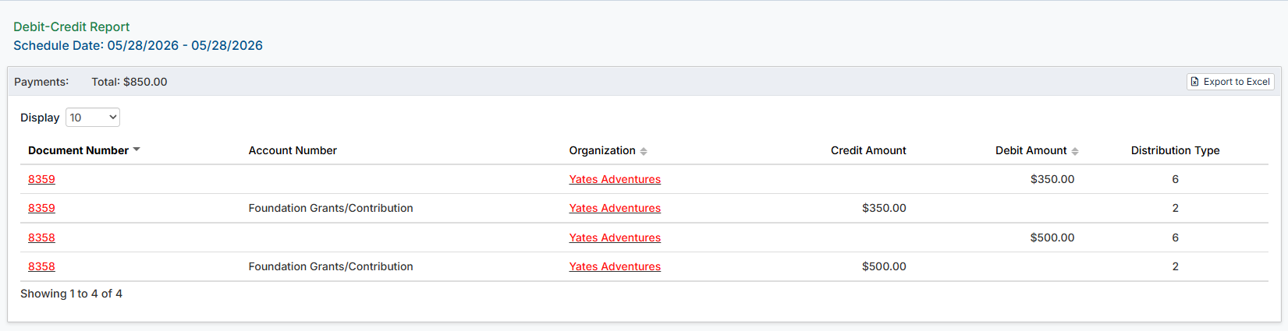Open Yates Adventures link in second row
1288x331 pixels.
click(615, 208)
